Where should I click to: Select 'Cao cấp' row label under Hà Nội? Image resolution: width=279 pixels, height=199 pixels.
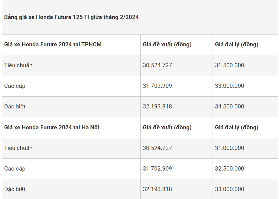click(x=15, y=168)
